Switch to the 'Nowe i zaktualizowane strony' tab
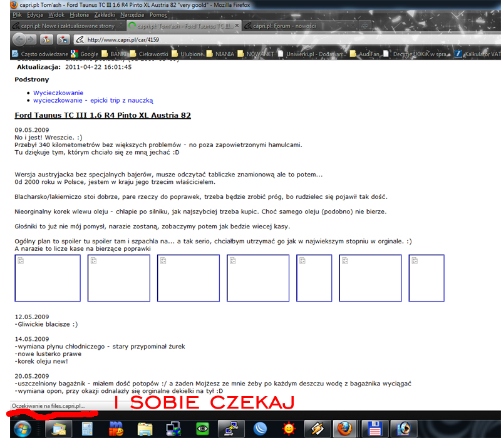Image resolution: width=501 pixels, height=438 pixels. 67,26
